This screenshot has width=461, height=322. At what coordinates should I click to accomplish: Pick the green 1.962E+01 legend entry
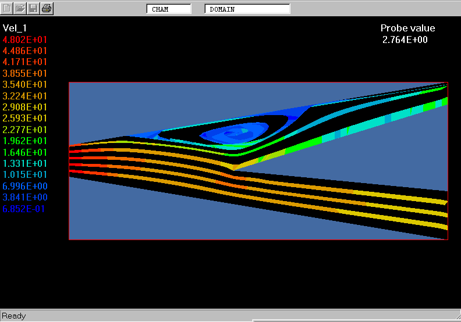coord(25,141)
